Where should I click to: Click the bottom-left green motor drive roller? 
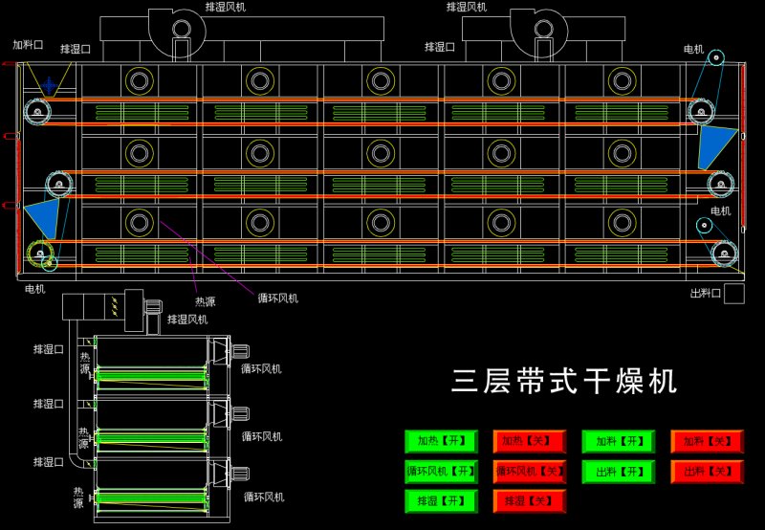point(40,254)
